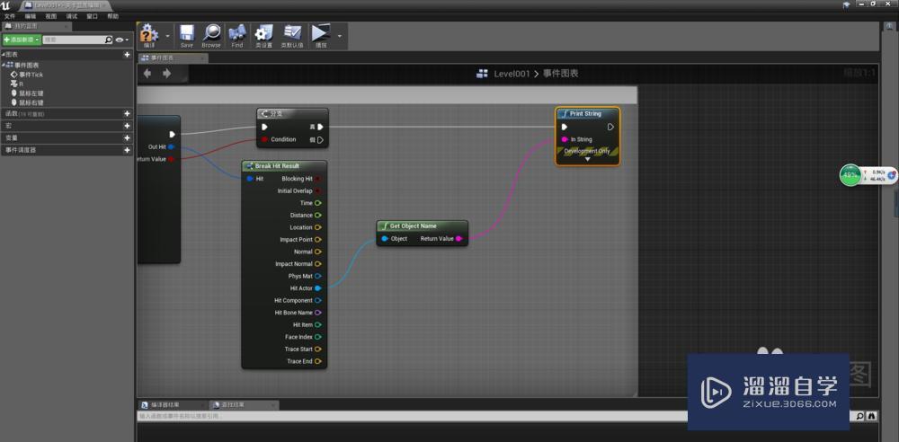Click the binoculars icon beside bottom search

tap(872, 416)
